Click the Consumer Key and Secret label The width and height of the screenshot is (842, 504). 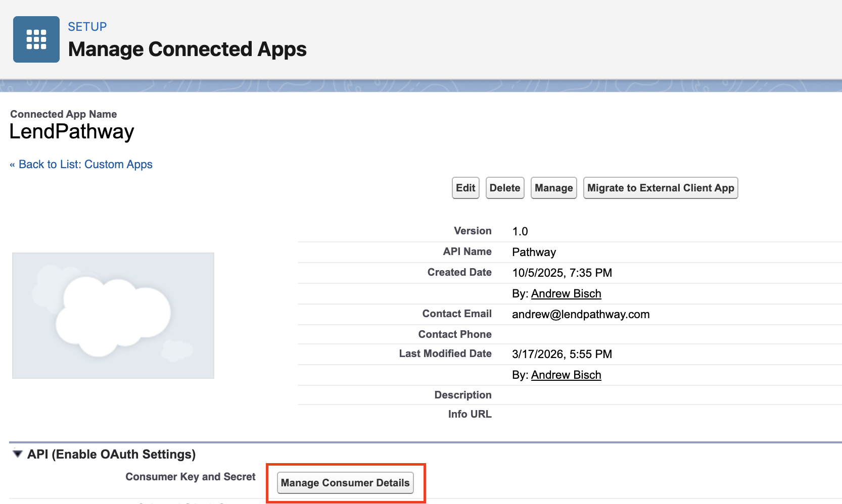point(191,477)
